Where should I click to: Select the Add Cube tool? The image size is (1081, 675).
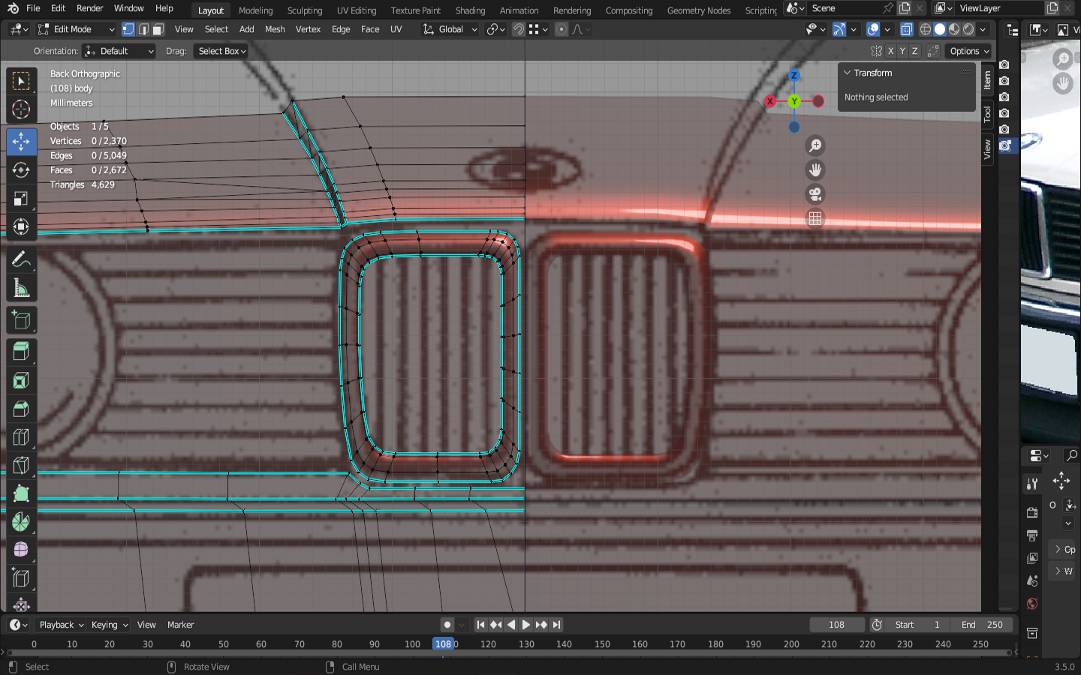(21, 321)
